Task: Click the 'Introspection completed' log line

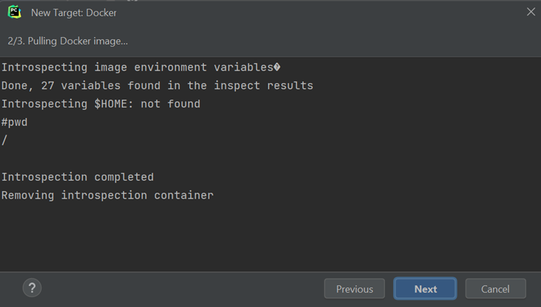Action: (77, 177)
